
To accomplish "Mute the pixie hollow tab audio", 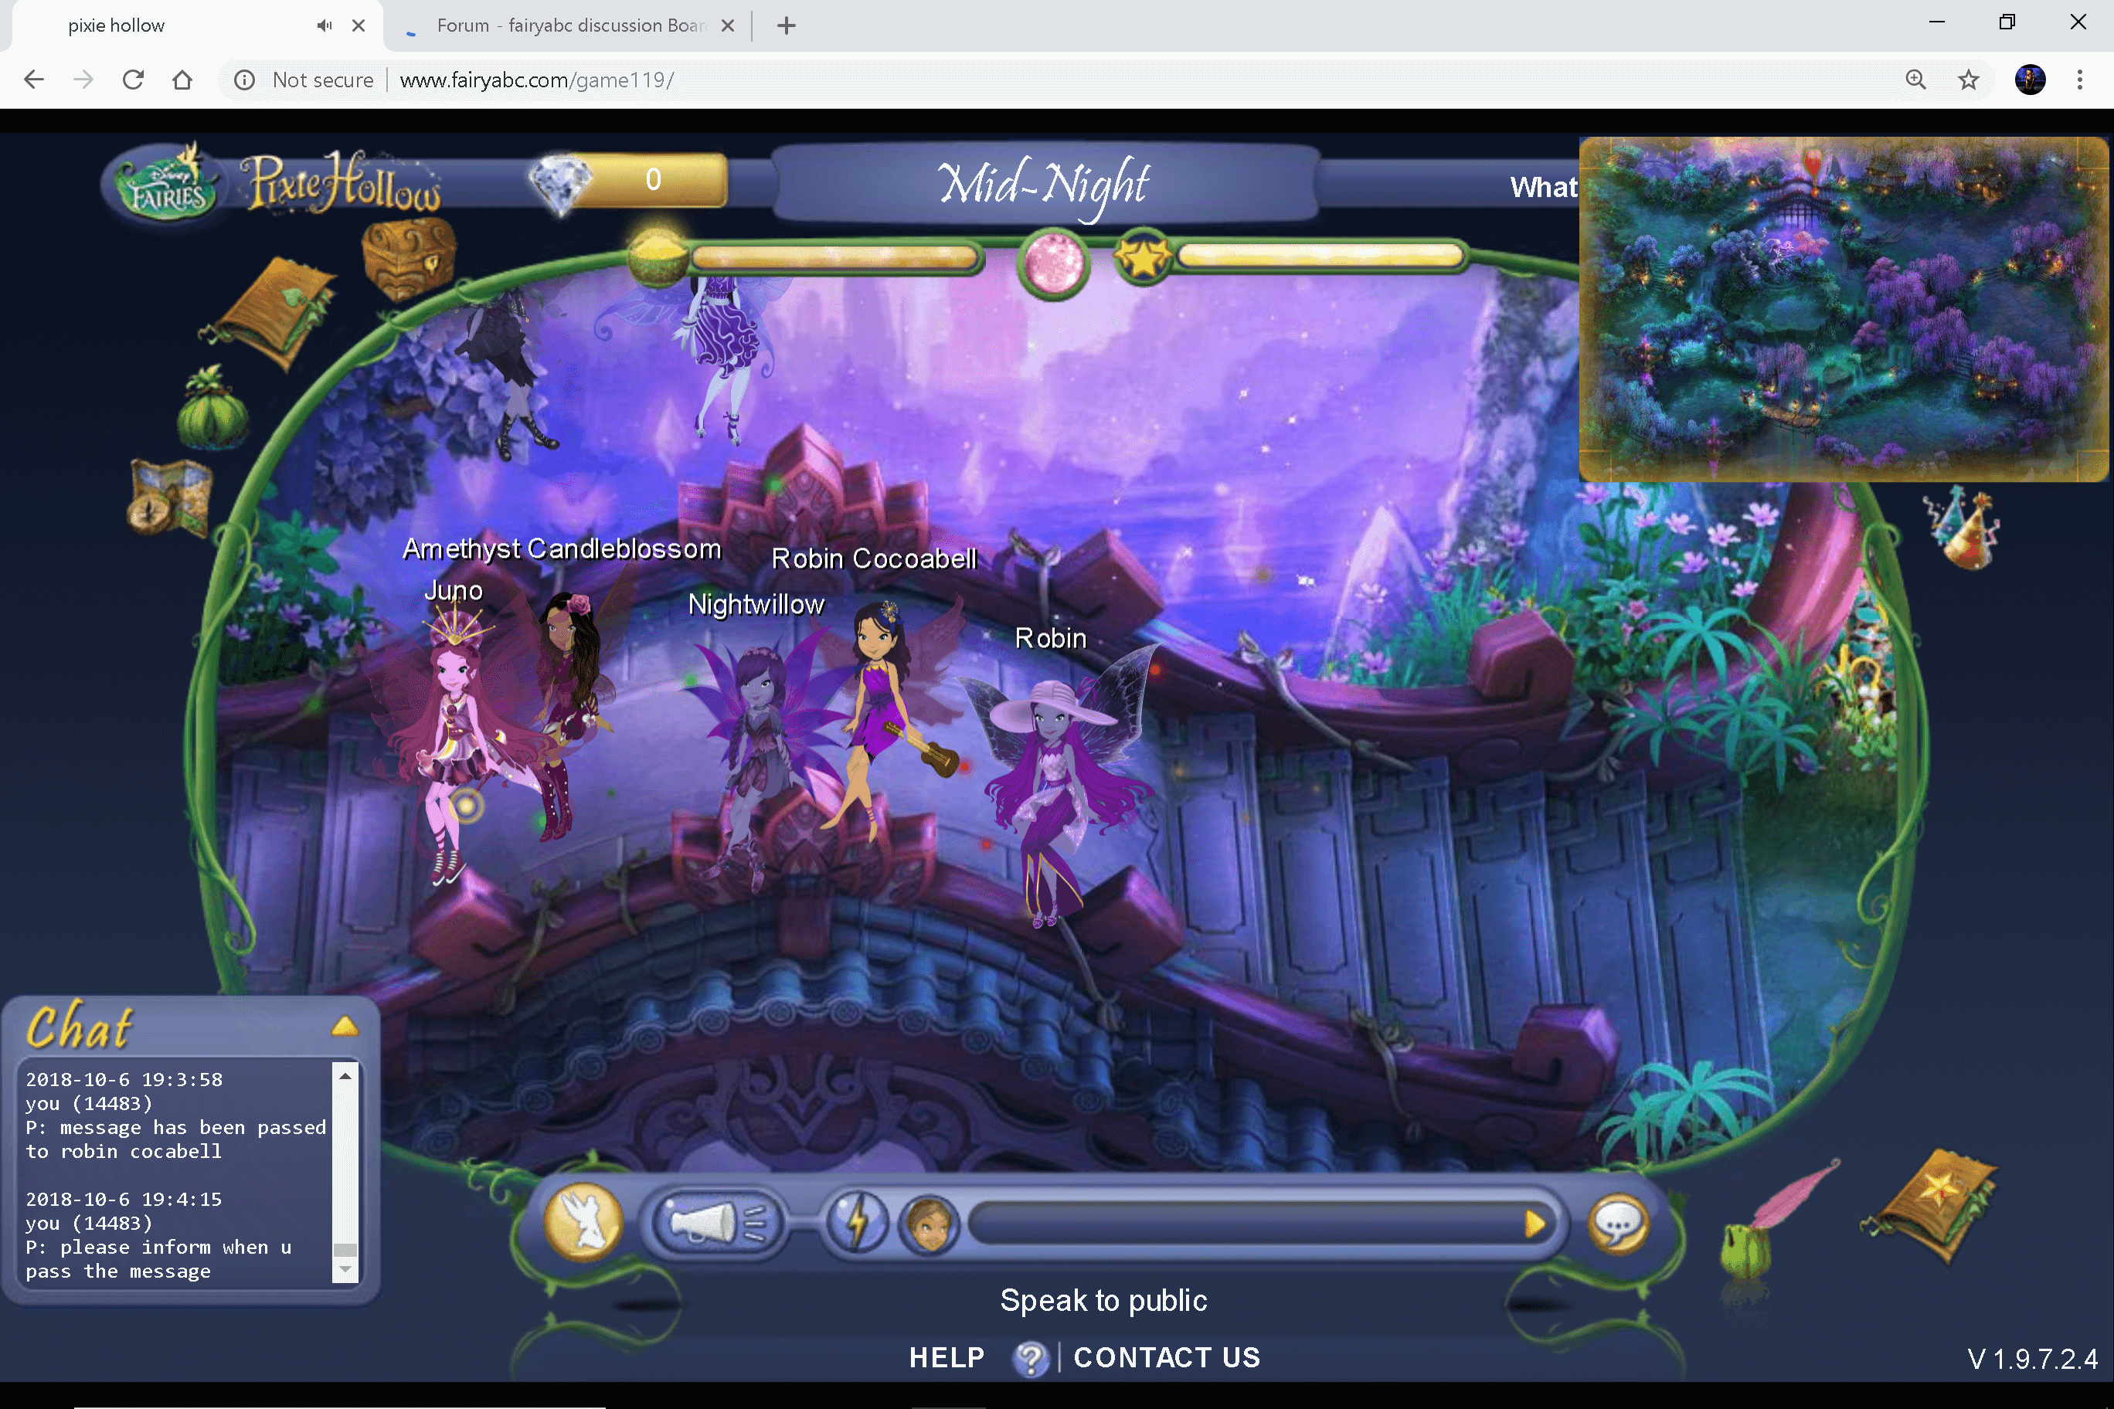I will pos(324,25).
